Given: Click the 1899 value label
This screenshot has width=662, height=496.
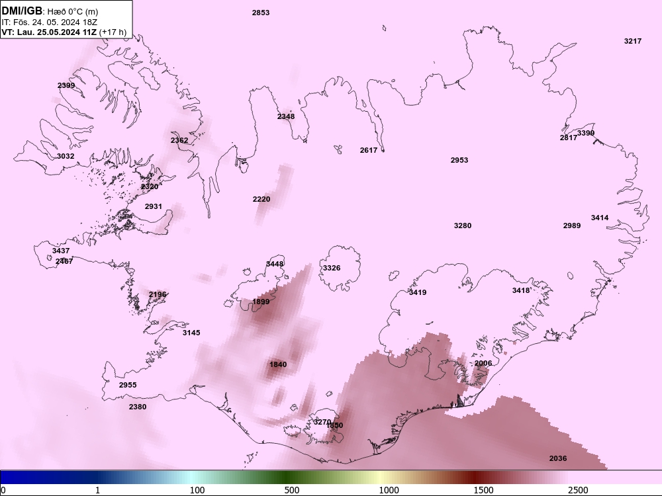Looking at the screenshot, I should coord(261,302).
